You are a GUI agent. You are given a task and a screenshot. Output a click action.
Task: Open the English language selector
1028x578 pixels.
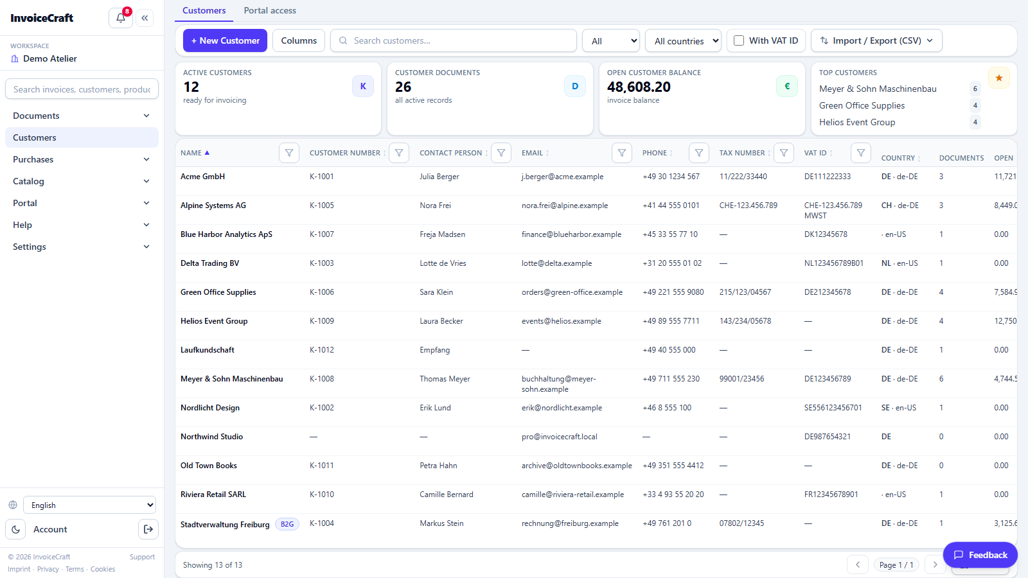(89, 505)
